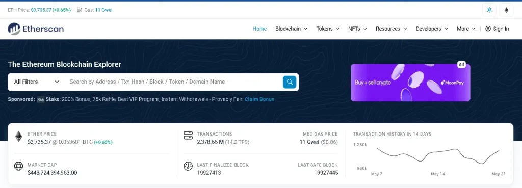522x188 pixels.
Task: Click the Sign In link
Action: 497,29
